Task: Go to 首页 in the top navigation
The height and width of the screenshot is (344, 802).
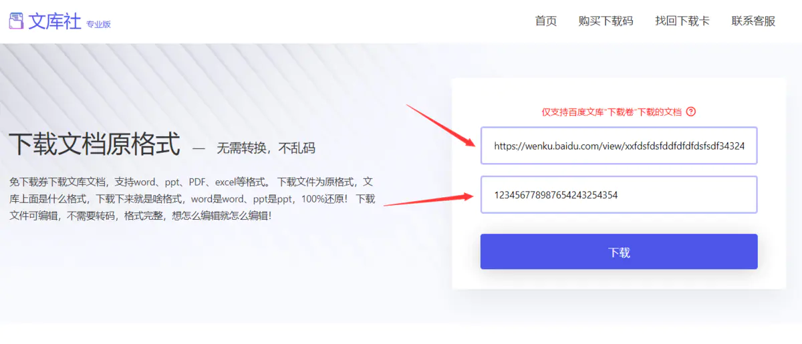Action: click(x=546, y=21)
